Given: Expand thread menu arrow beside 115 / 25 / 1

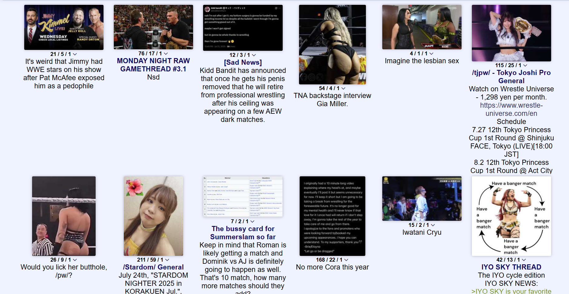Looking at the screenshot, I should [x=525, y=65].
